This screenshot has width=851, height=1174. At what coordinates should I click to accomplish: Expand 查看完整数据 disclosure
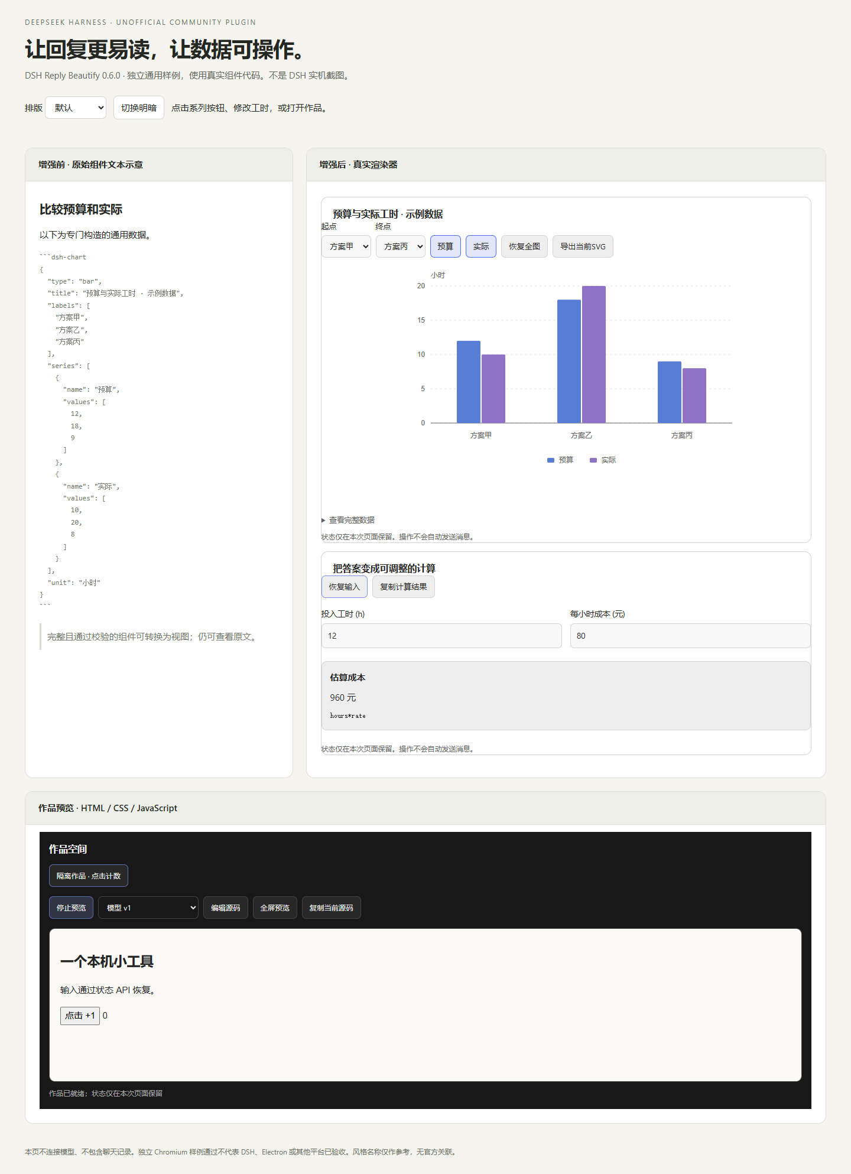tap(348, 520)
